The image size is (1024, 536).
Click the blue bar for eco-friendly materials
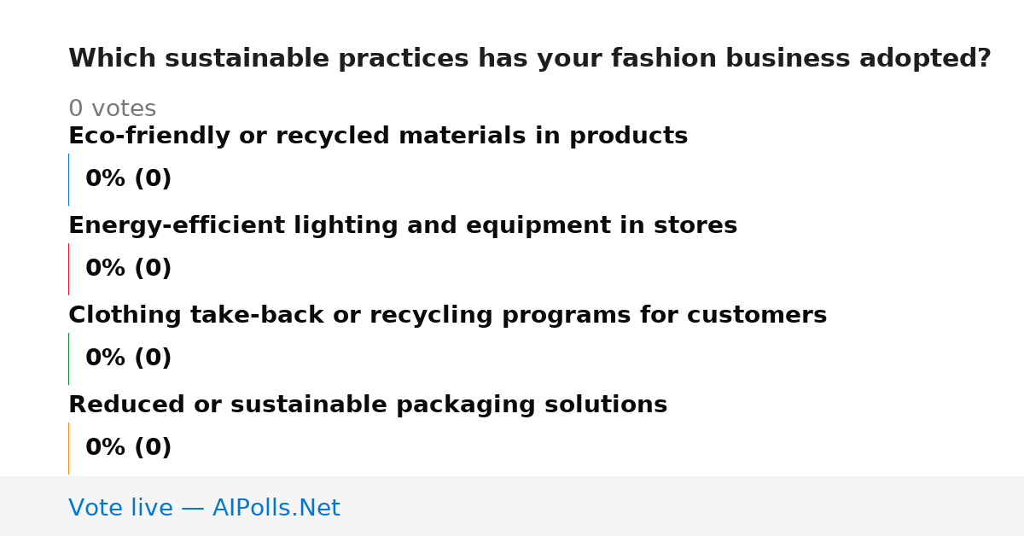68,179
